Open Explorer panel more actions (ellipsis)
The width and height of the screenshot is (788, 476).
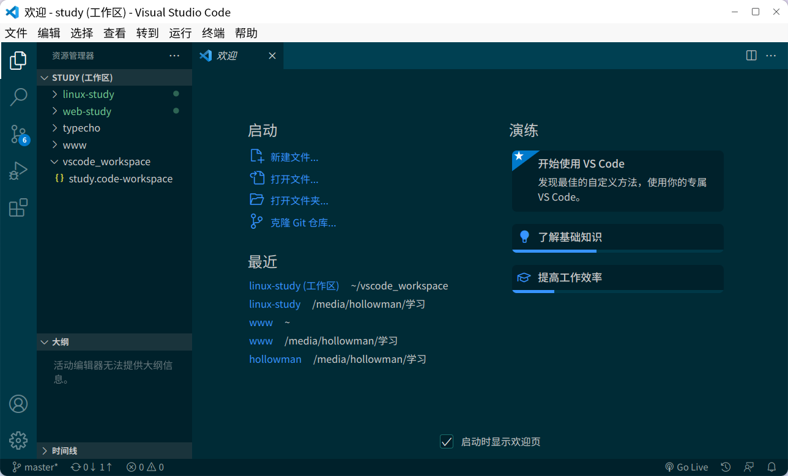tap(174, 56)
